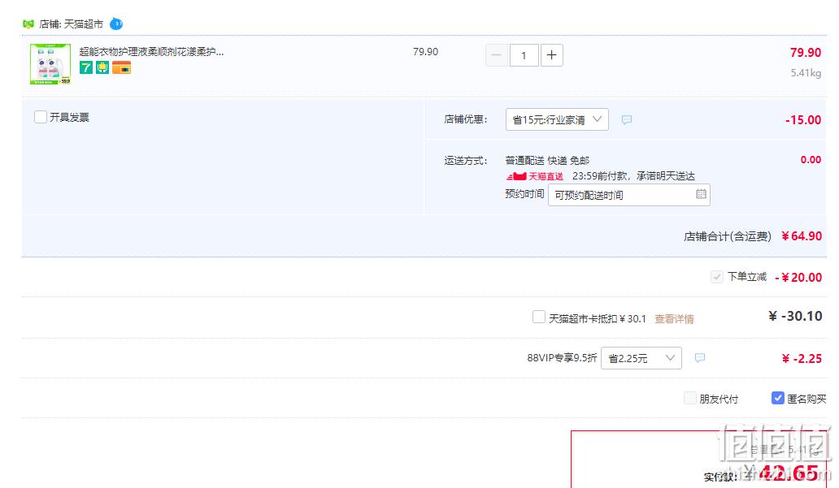The image size is (839, 488).
Task: Enable 天猫超市卡抵扣 ¥30.1 checkbox
Action: coord(539,317)
